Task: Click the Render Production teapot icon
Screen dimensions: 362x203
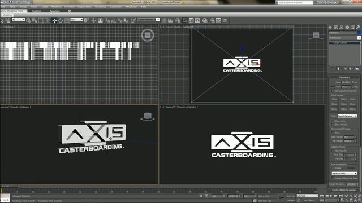Action: (x=225, y=20)
